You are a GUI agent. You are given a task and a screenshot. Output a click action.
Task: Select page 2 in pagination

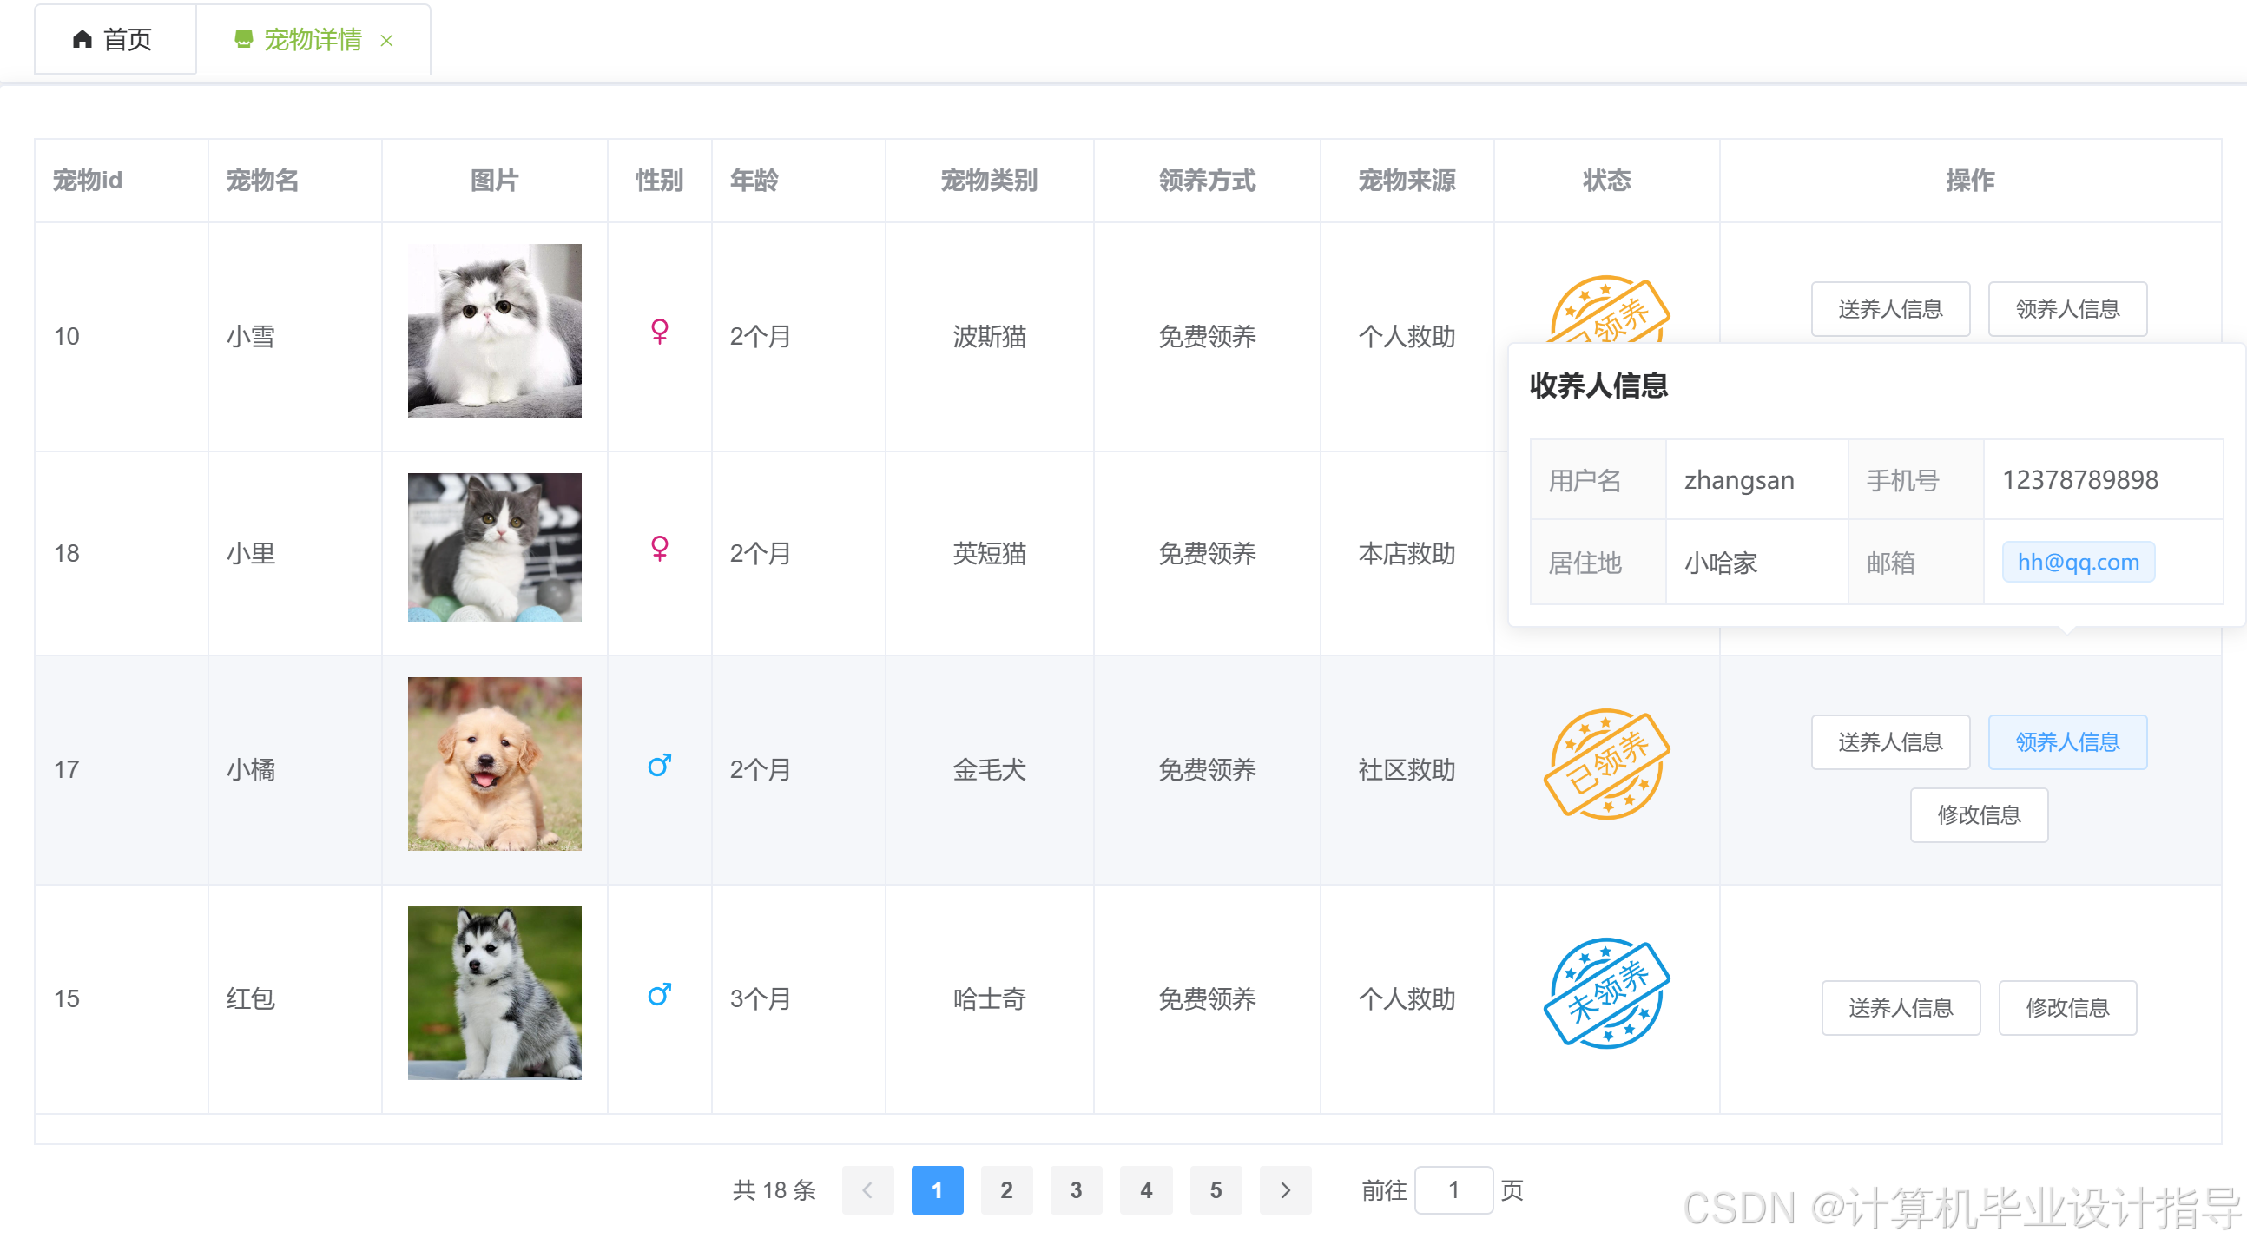(1006, 1191)
